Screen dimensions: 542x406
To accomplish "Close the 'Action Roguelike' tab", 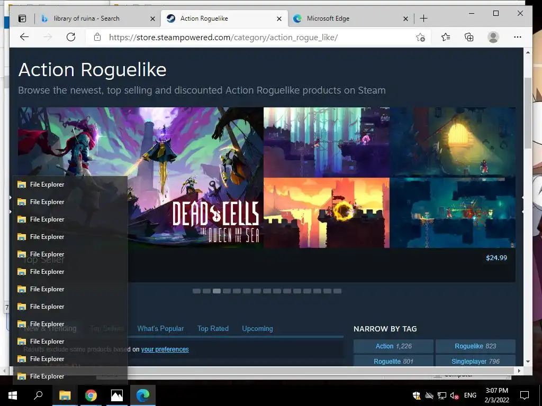I will 279,19.
